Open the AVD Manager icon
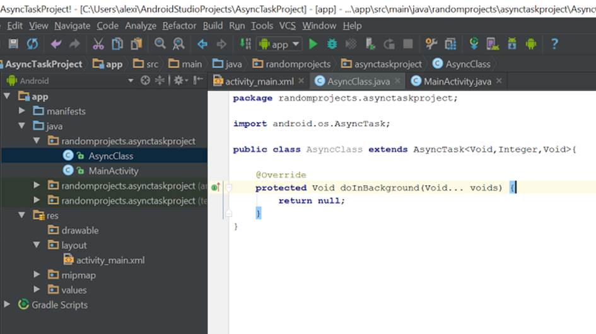 point(493,44)
